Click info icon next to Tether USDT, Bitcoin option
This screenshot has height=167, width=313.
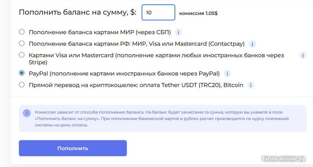coord(251,85)
